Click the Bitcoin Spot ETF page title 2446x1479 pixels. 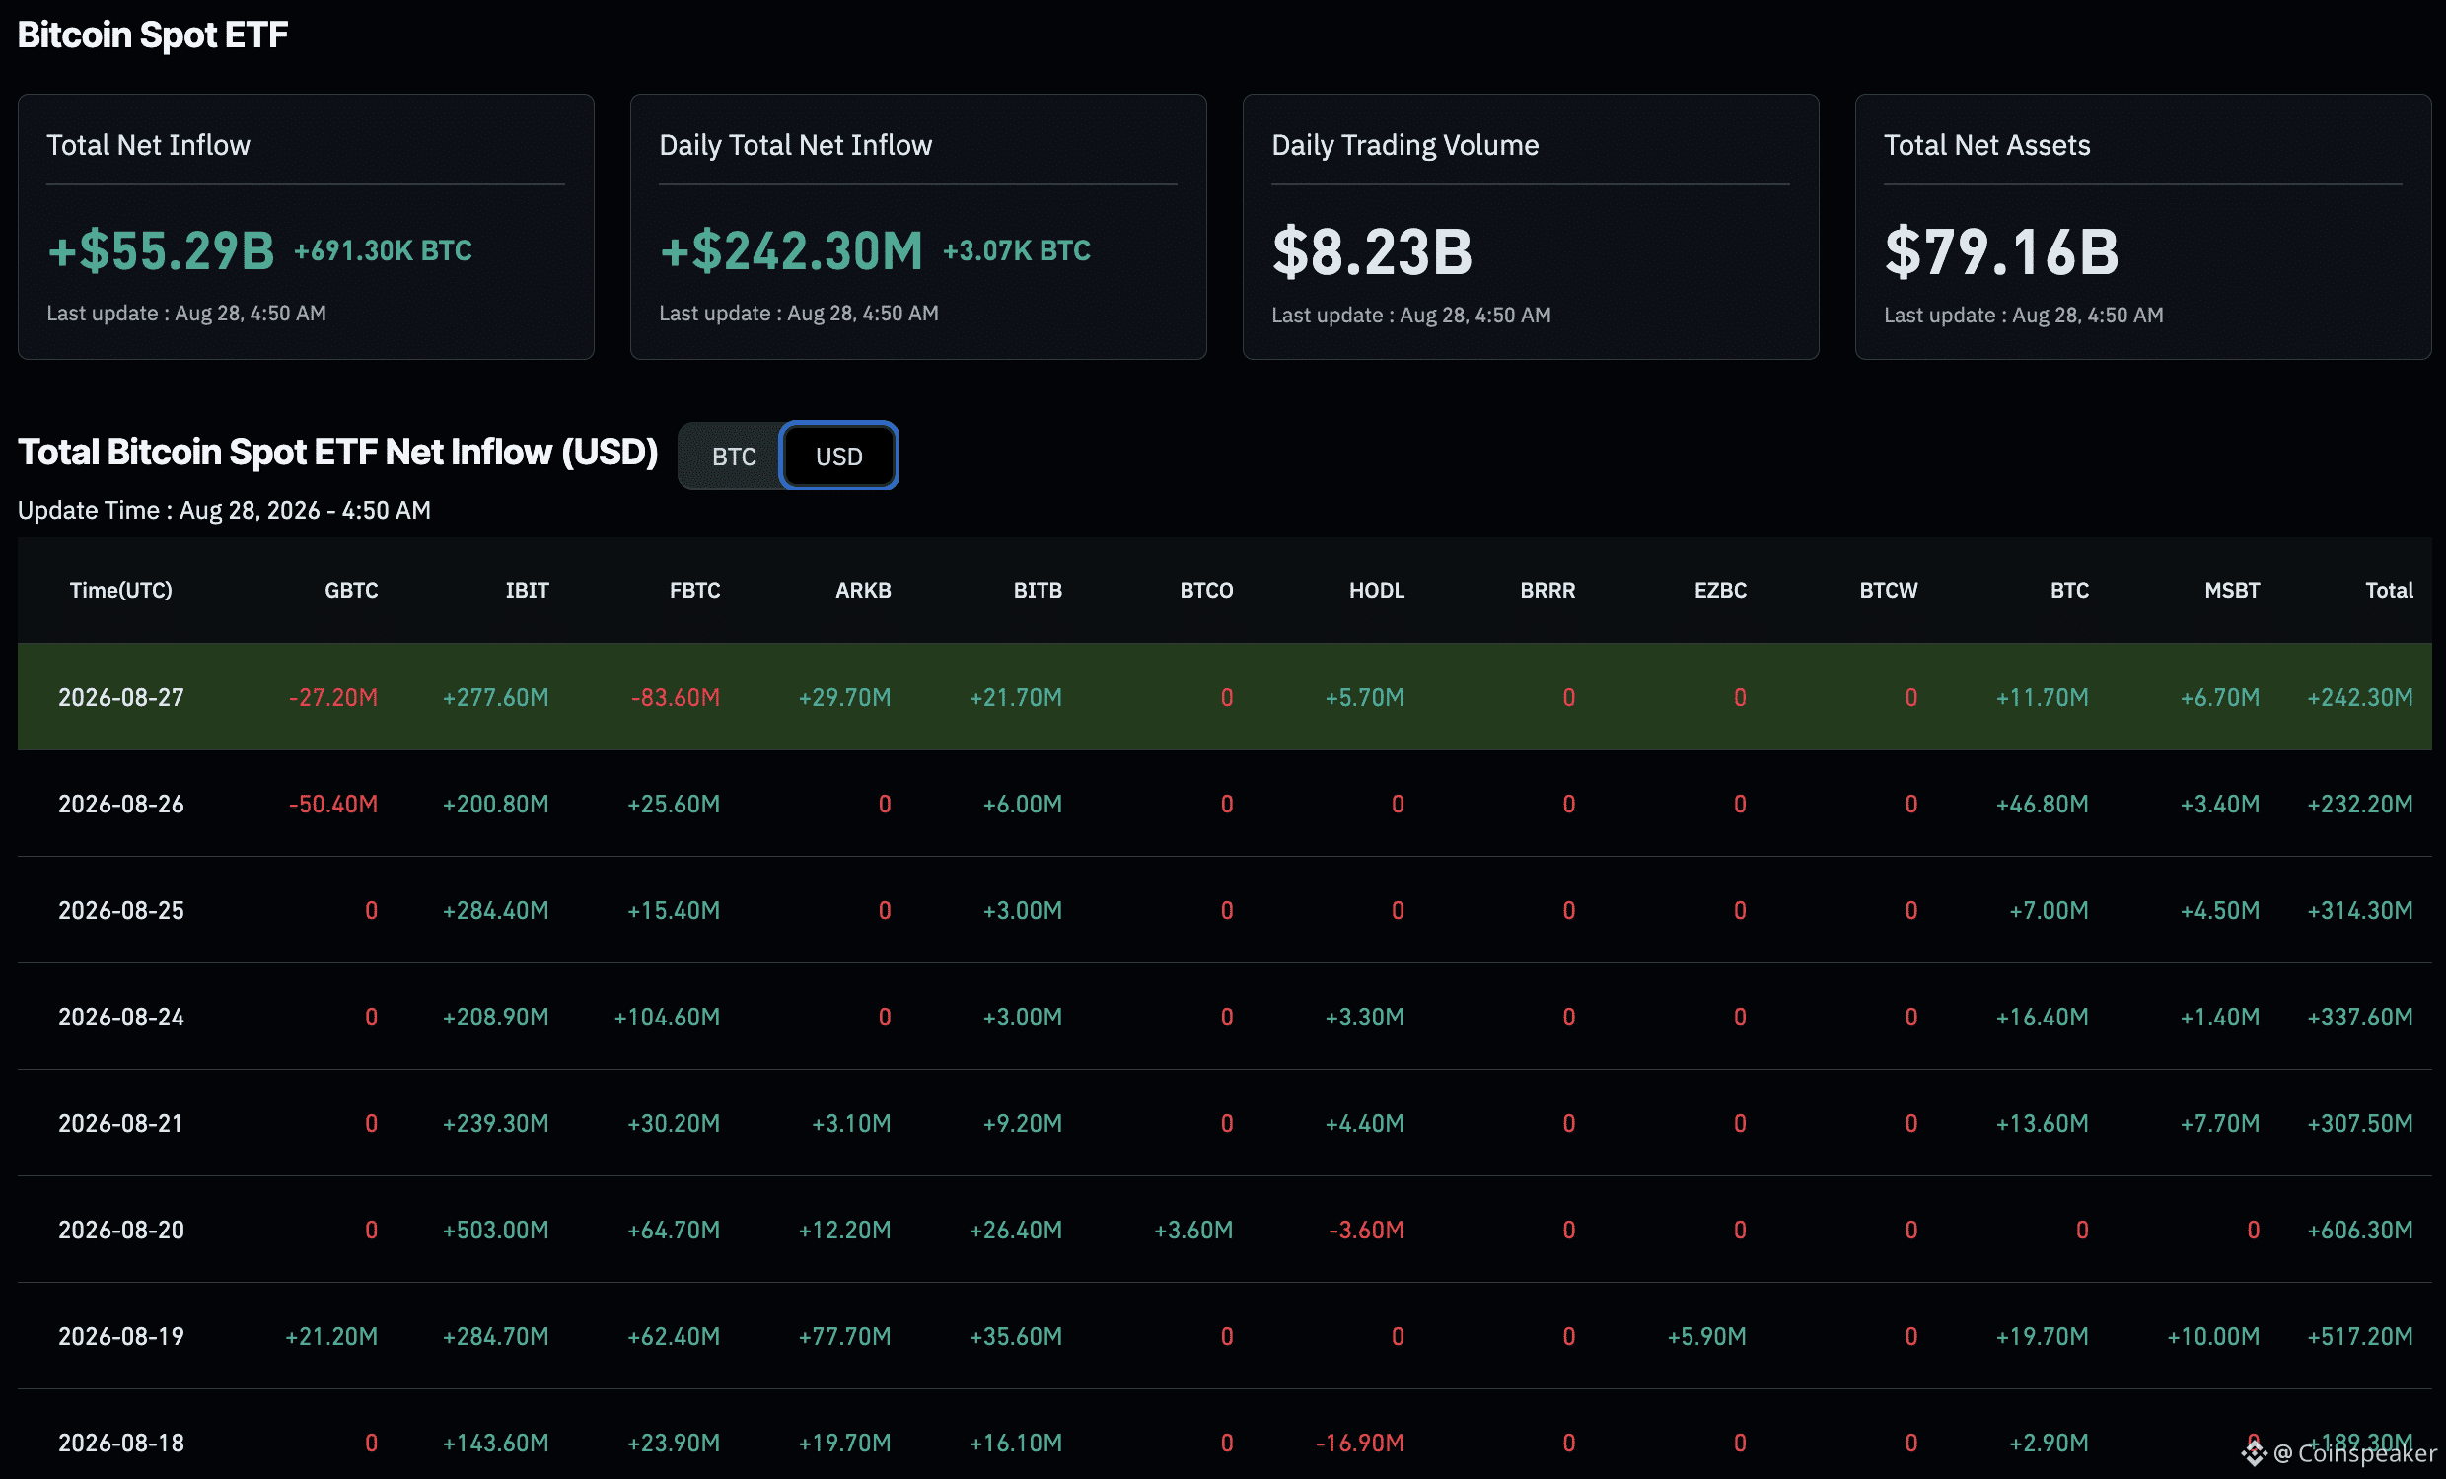click(x=153, y=35)
